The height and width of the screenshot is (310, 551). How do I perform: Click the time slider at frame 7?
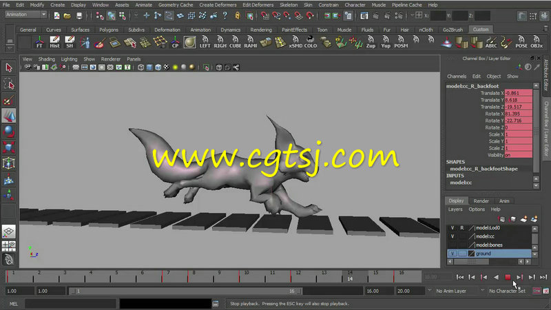[x=168, y=277]
